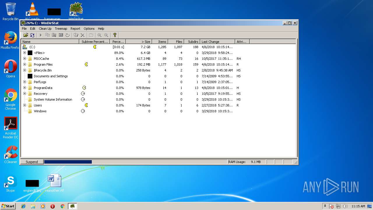Image resolution: width=373 pixels, height=210 pixels.
Task: Open Internet Explorer from the taskbar
Action: click(23, 206)
